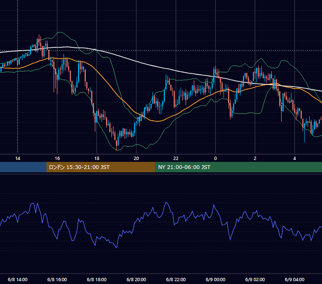Click the '18' time axis label
Screen dimensions: 322x284
97,159
